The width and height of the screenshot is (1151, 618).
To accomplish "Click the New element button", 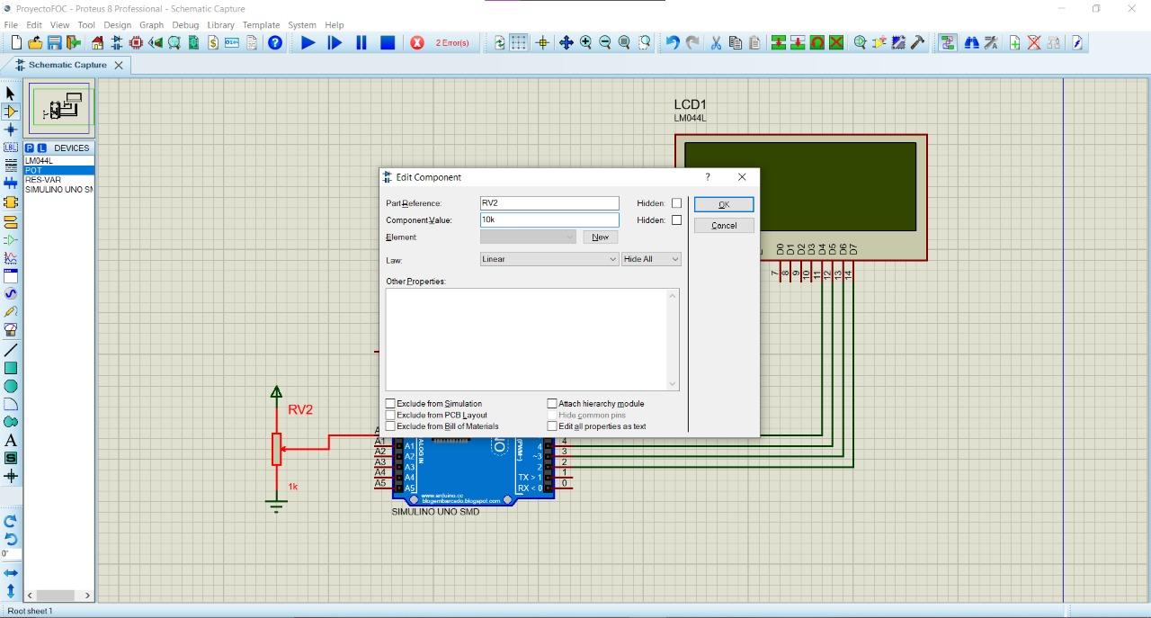I will [601, 237].
